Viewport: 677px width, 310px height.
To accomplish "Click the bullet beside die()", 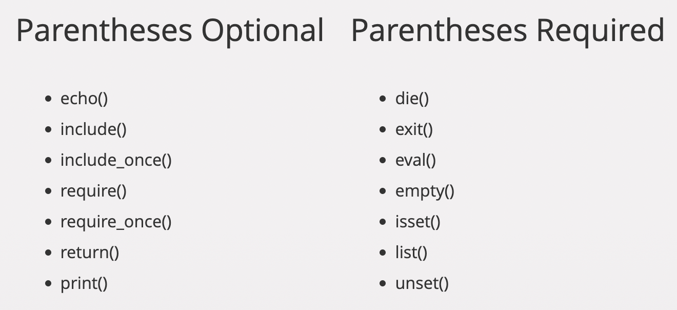I will click(x=383, y=99).
